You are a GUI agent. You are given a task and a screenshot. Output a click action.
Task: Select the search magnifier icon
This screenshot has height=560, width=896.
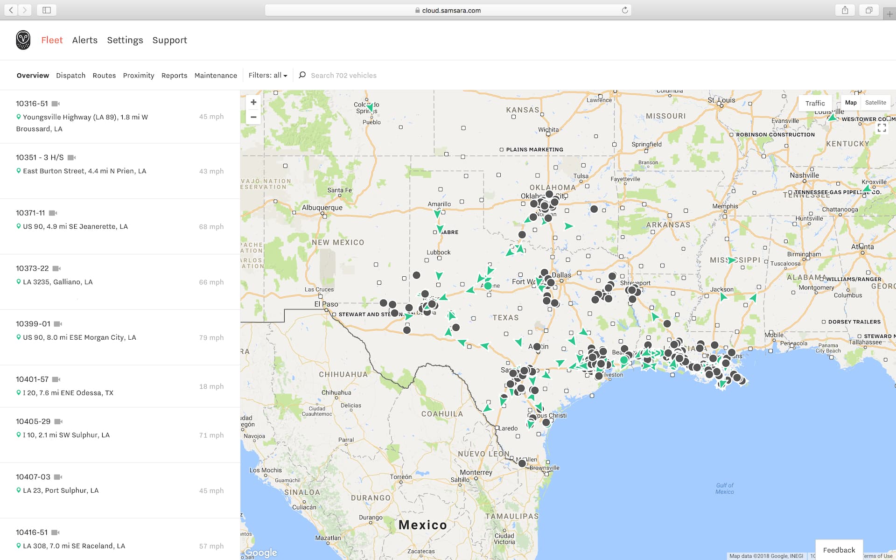tap(301, 75)
